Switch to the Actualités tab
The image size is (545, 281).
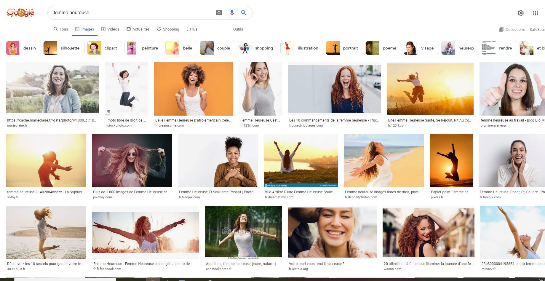click(x=138, y=29)
